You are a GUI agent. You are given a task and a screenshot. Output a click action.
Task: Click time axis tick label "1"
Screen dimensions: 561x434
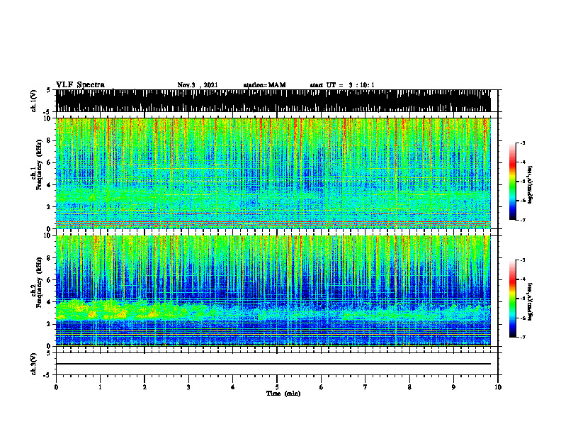pos(100,387)
